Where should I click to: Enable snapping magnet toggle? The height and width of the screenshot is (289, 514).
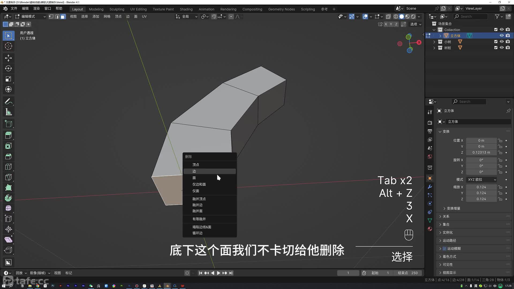point(214,17)
